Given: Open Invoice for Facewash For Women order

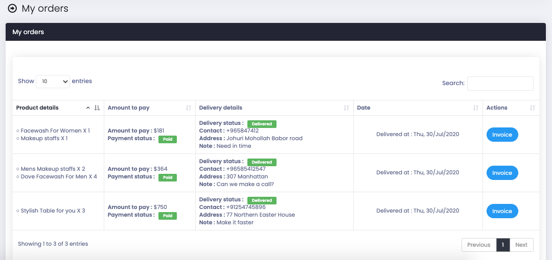Looking at the screenshot, I should click(502, 135).
